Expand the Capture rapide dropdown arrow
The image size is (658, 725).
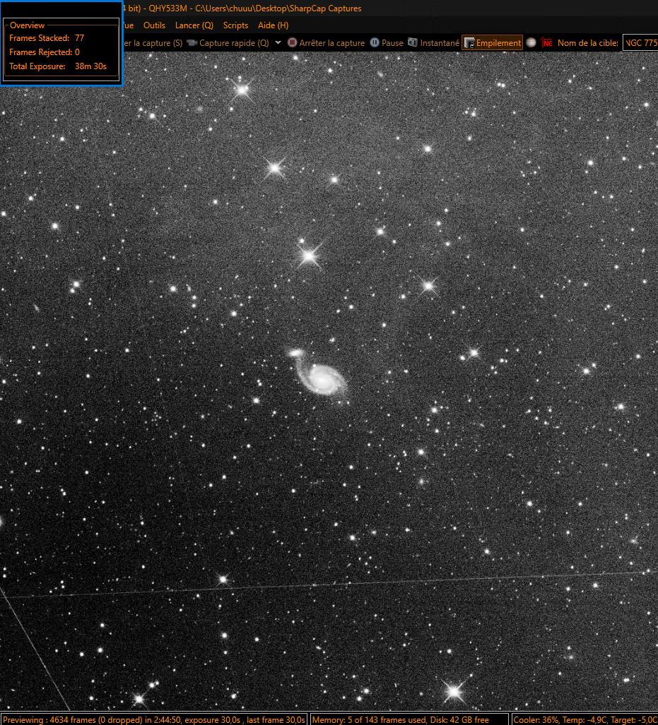pyautogui.click(x=278, y=42)
